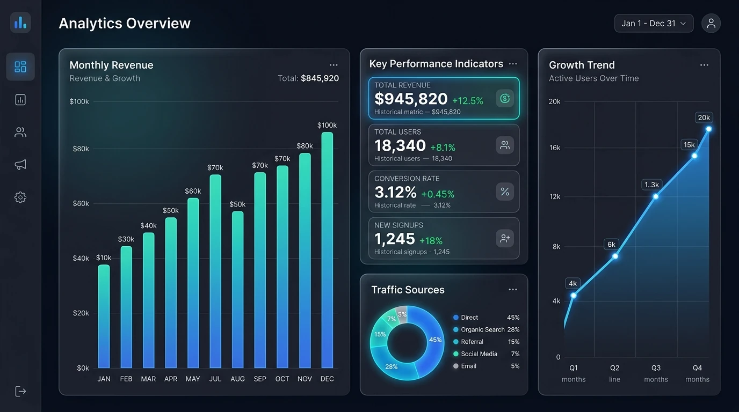The image size is (739, 412).
Task: Open Growth Trend panel options menu
Action: pyautogui.click(x=704, y=65)
